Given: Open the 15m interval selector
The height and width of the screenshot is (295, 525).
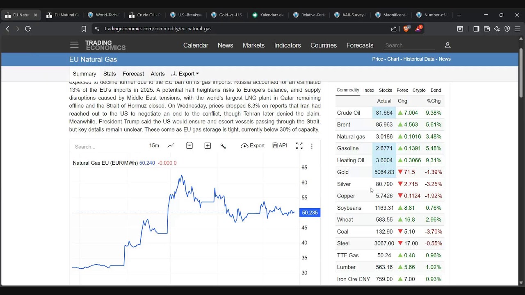Looking at the screenshot, I should click(154, 145).
